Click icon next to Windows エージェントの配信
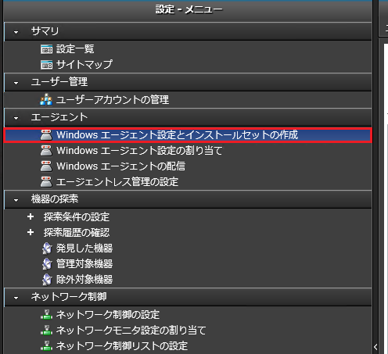388x354 pixels. point(46,166)
